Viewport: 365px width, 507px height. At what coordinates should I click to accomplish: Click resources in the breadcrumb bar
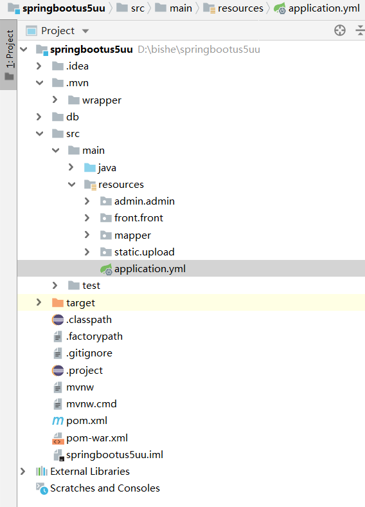(x=240, y=8)
